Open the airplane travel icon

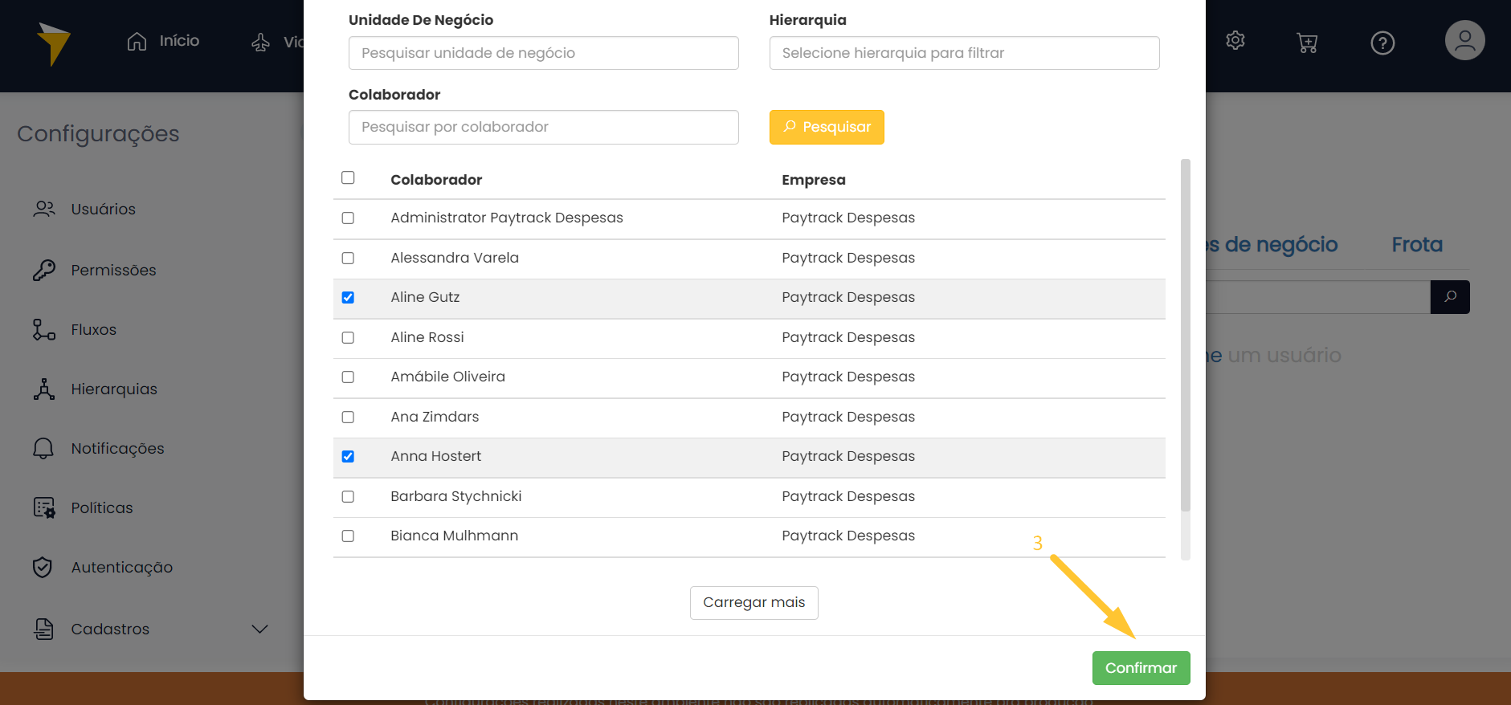261,42
